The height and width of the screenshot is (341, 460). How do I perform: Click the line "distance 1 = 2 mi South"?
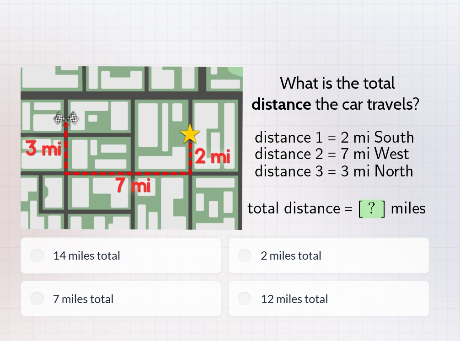point(335,137)
